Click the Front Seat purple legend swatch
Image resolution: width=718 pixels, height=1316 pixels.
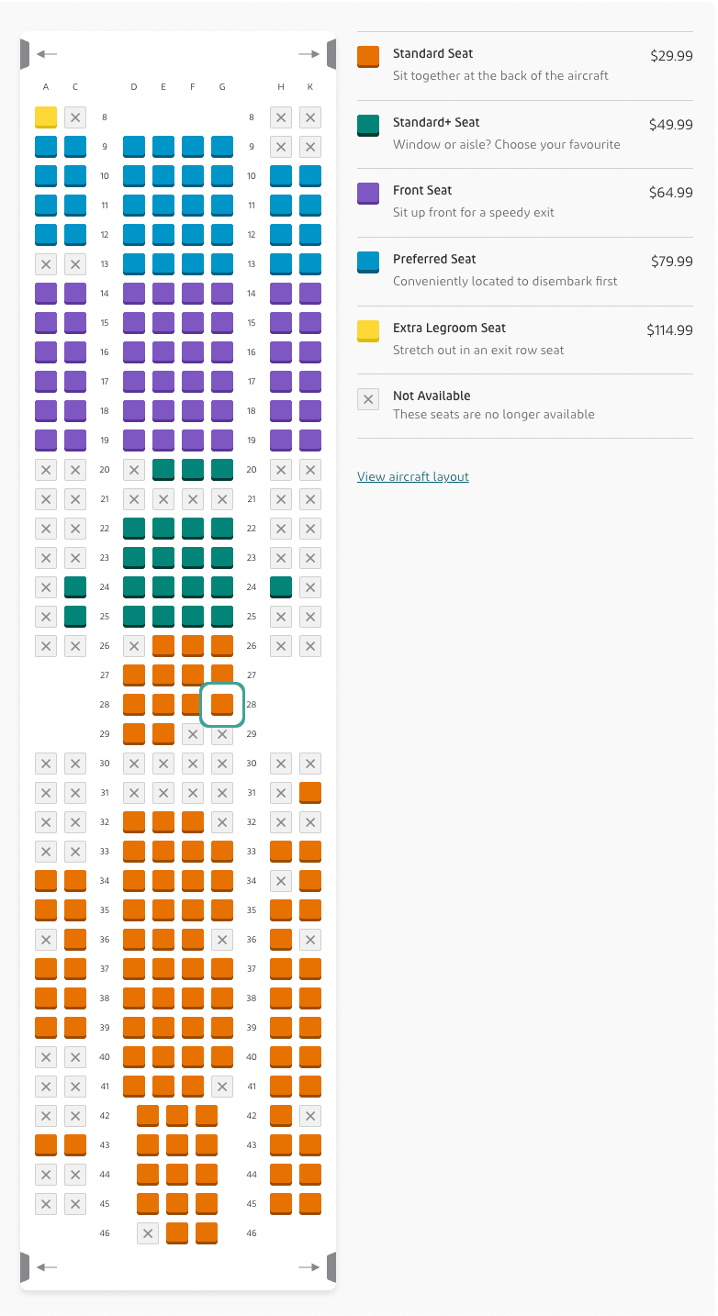tap(368, 194)
